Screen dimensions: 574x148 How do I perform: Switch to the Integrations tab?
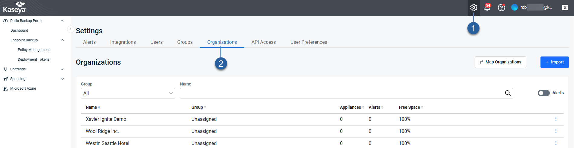[x=123, y=42]
